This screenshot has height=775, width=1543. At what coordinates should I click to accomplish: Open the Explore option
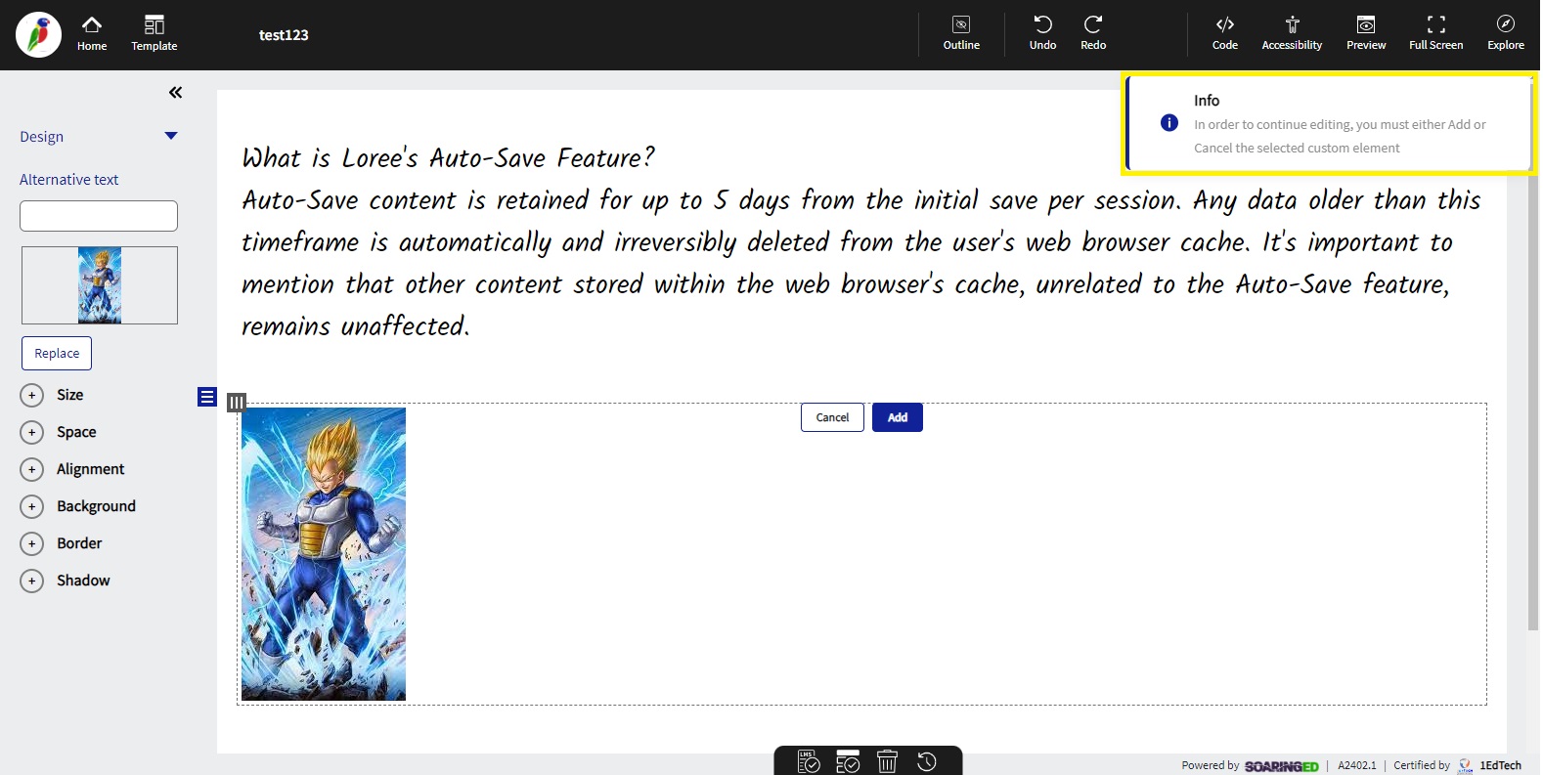click(x=1506, y=34)
